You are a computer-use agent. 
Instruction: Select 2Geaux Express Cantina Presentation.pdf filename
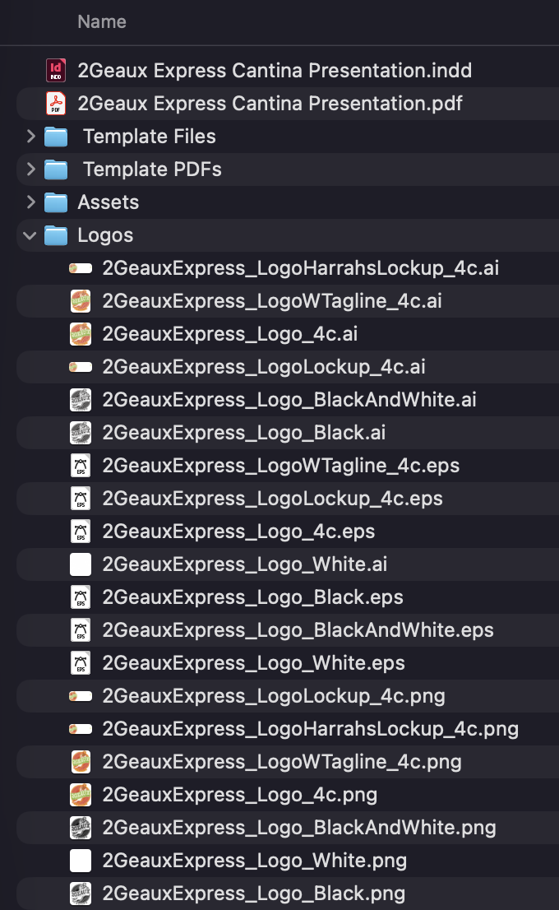270,104
